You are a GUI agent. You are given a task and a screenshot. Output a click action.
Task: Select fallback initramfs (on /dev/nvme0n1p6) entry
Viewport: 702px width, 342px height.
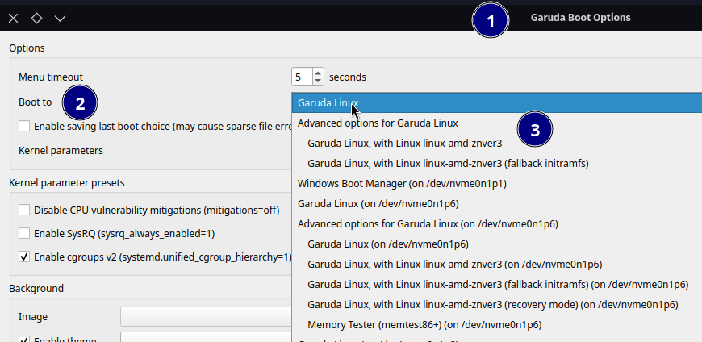[497, 284]
